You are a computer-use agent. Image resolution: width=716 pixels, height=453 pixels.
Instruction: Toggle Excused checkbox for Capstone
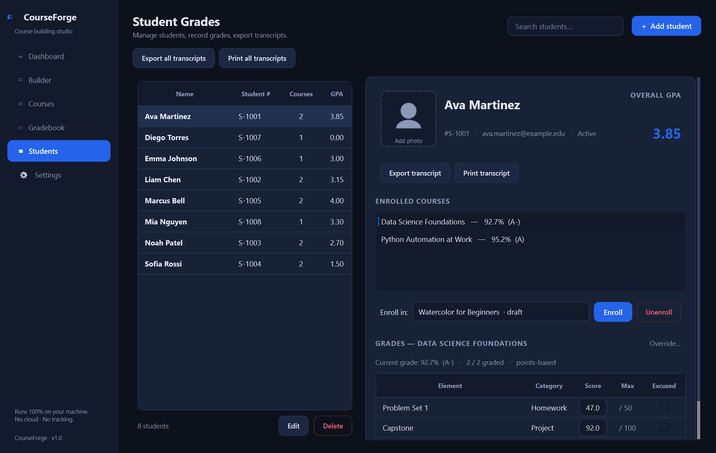click(x=664, y=427)
